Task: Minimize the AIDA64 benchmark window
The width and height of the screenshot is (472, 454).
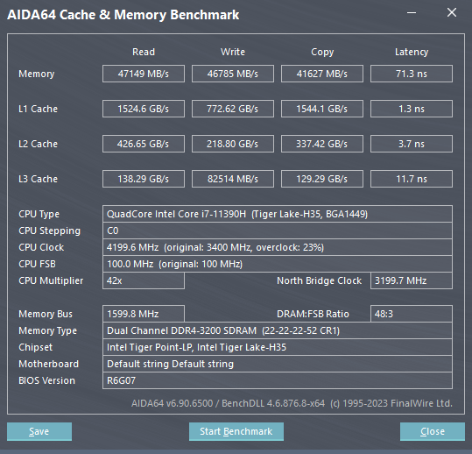Action: 412,13
